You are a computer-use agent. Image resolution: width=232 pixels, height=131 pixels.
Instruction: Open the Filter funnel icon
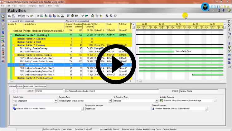tap(83, 16)
